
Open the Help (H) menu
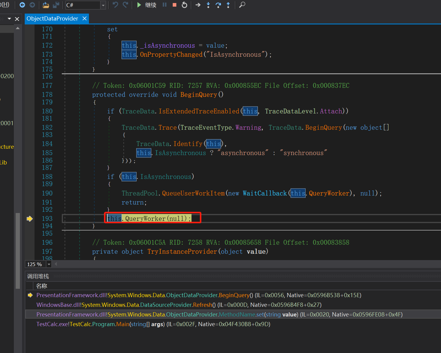(x=5, y=5)
